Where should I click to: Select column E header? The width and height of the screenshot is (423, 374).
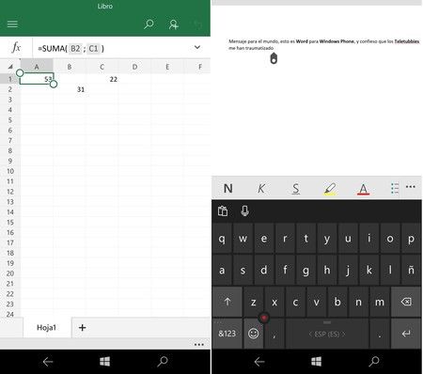[167, 67]
